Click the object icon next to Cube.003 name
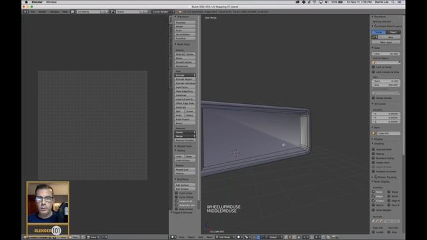Viewport: 427px width, 240px height. pyautogui.click(x=374, y=133)
